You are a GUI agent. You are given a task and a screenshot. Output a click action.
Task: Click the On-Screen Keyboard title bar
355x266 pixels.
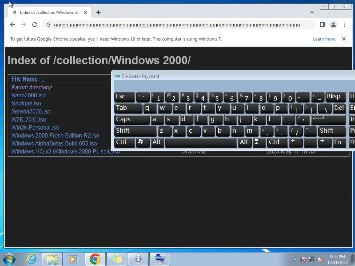(x=233, y=76)
